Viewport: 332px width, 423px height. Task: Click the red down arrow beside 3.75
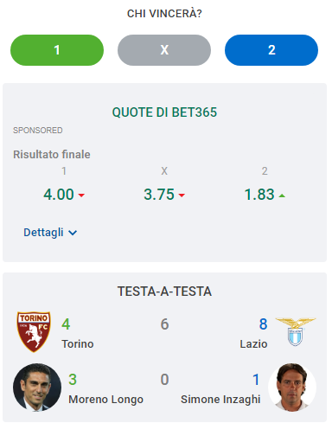[182, 195]
